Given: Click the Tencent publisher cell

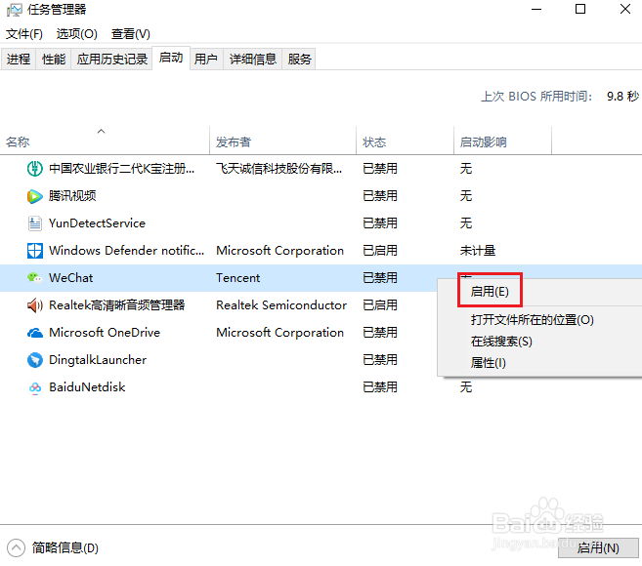Looking at the screenshot, I should click(x=237, y=278).
